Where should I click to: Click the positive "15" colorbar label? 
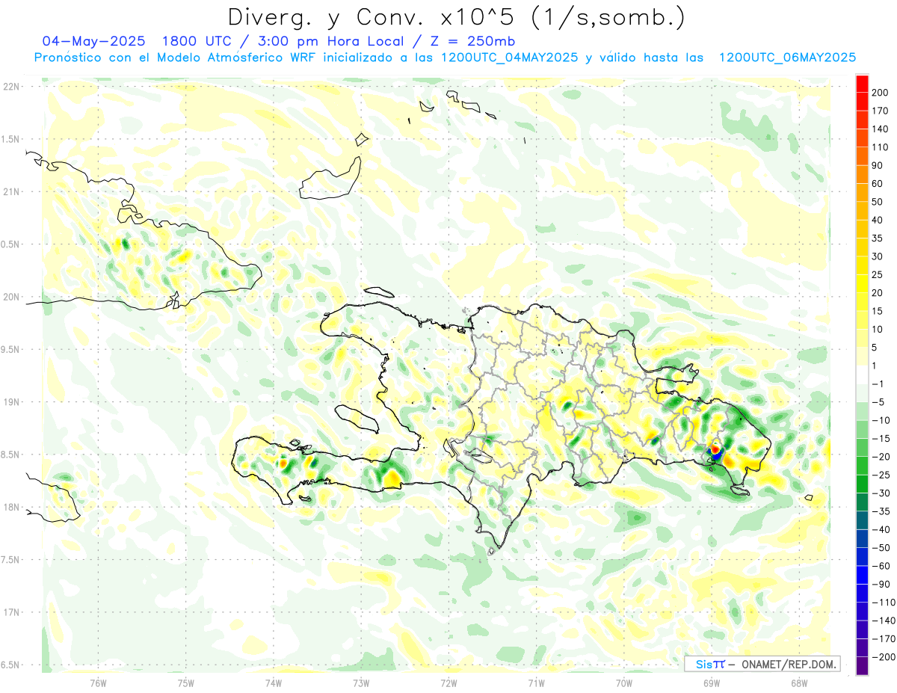[878, 311]
